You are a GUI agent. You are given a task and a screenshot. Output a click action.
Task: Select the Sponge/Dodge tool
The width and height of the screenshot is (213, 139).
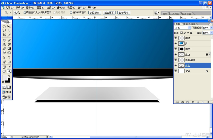tap(9, 53)
